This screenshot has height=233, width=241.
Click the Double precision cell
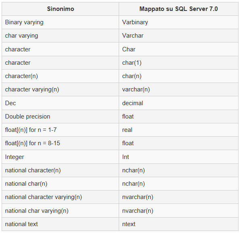point(61,116)
